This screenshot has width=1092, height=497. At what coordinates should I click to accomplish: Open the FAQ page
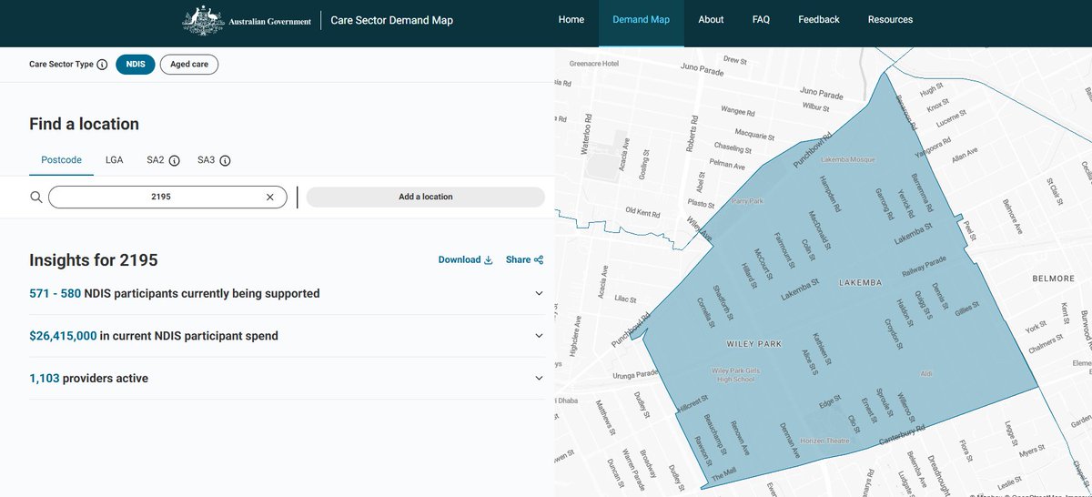click(762, 20)
